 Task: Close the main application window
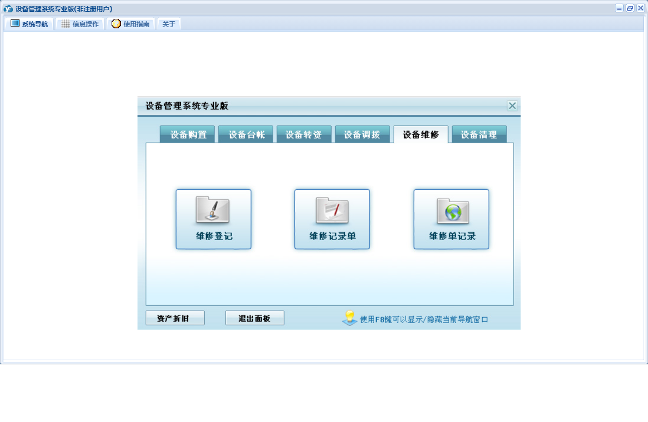click(x=640, y=8)
